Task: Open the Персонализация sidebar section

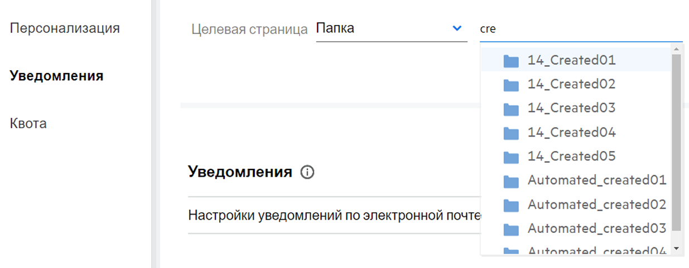Action: pos(65,28)
